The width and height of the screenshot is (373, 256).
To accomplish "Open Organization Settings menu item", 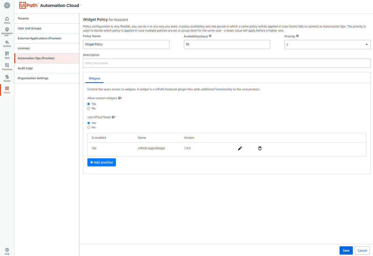I will pos(47,78).
